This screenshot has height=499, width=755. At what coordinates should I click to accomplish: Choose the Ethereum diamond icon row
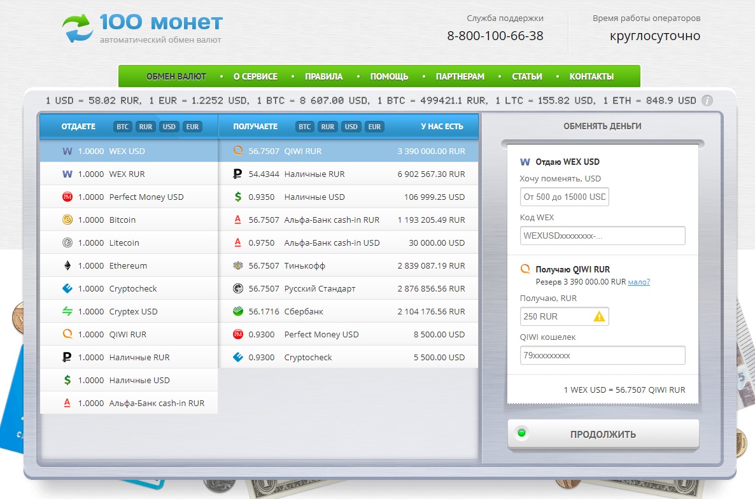tap(67, 265)
